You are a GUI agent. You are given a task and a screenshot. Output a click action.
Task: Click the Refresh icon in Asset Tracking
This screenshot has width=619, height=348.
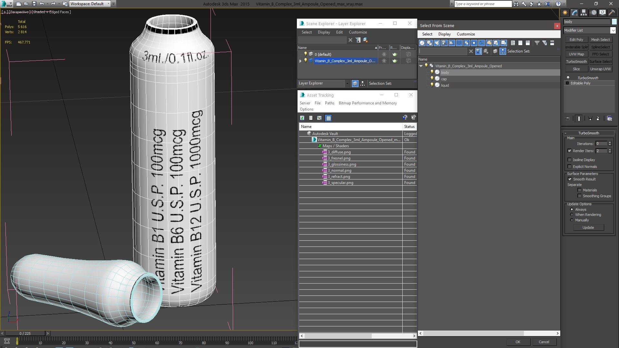click(302, 118)
